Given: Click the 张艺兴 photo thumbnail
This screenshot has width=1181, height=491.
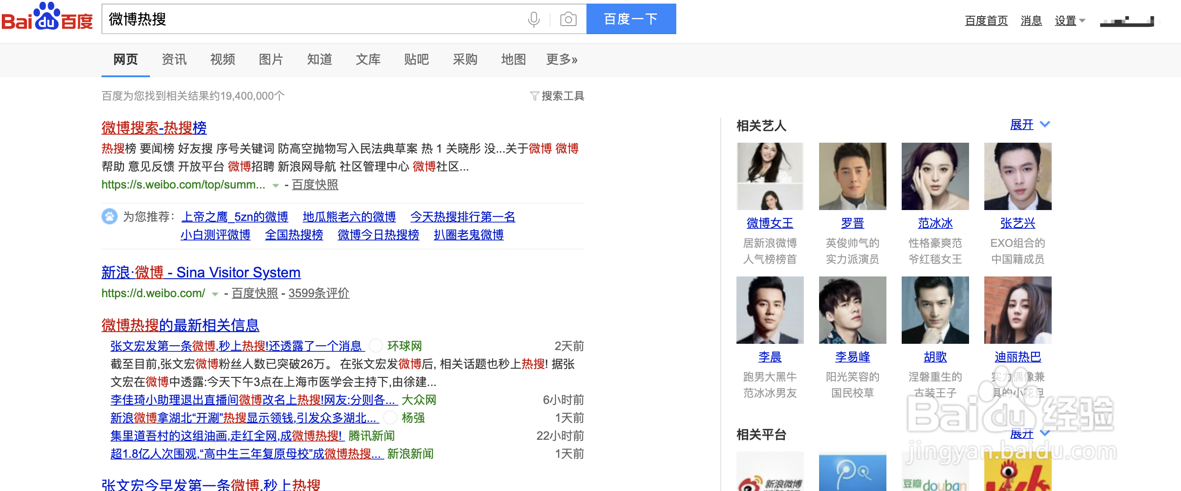Looking at the screenshot, I should coord(1018,176).
